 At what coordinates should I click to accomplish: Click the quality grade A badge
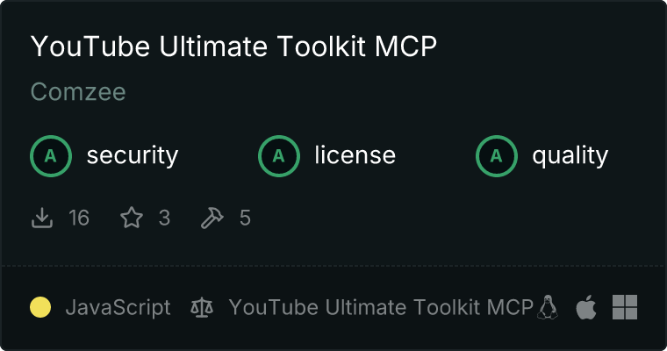497,156
